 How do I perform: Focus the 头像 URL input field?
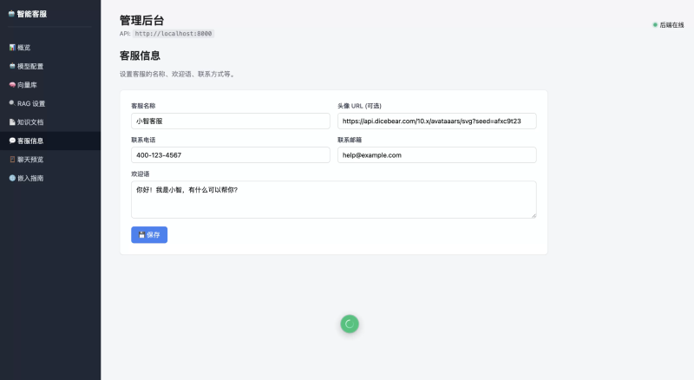pyautogui.click(x=437, y=121)
